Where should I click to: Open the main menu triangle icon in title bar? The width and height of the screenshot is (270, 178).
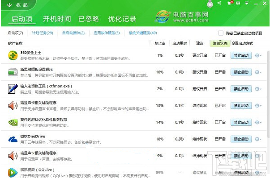(247, 3)
